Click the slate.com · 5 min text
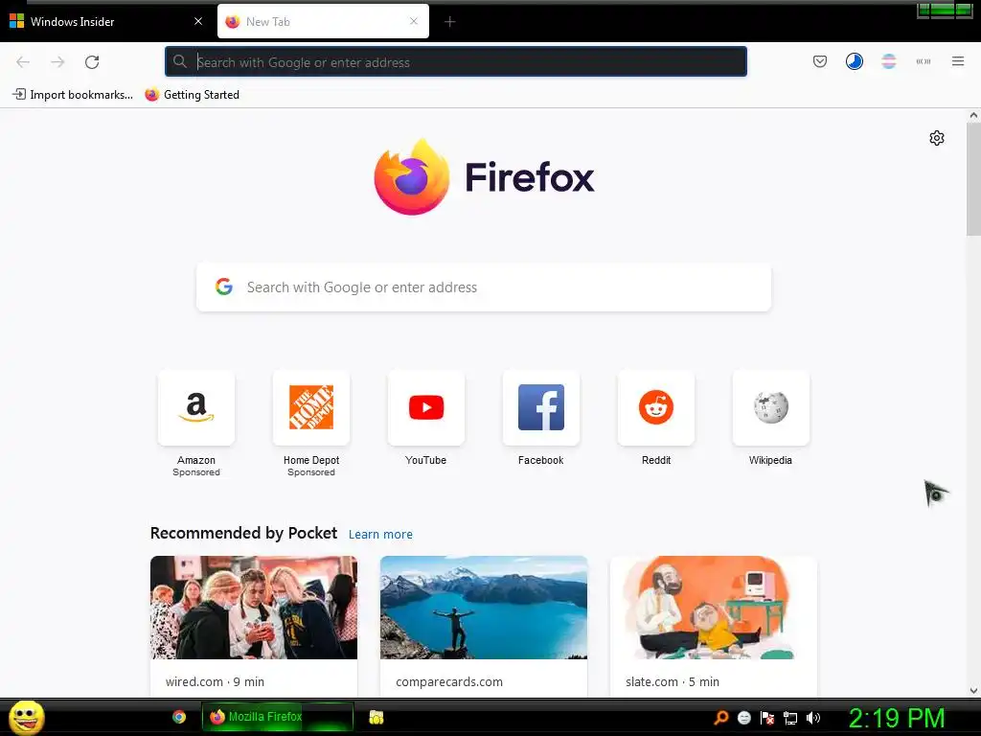 (x=673, y=681)
